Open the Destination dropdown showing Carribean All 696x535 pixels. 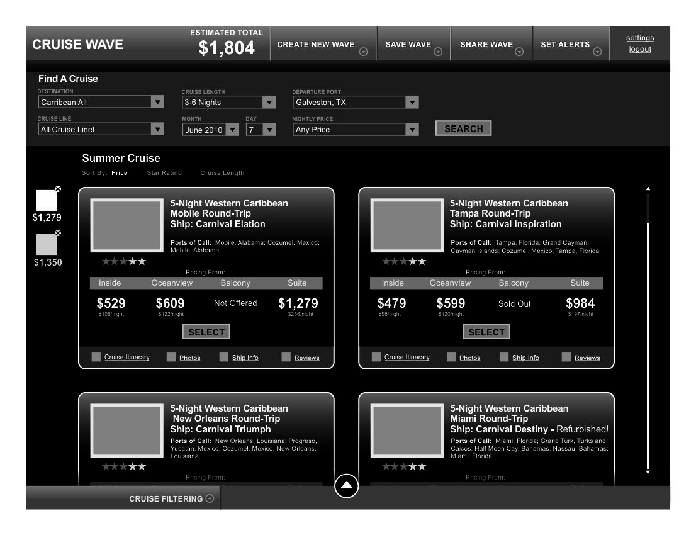(101, 102)
